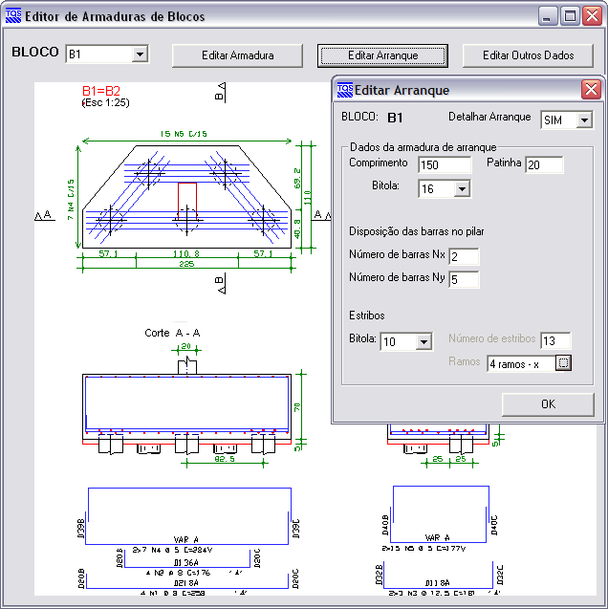This screenshot has width=608, height=609.
Task: Open the Estribos Bitola dropdown showing 10
Action: click(423, 341)
